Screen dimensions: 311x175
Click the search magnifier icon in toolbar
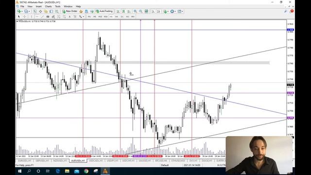pos(286,11)
